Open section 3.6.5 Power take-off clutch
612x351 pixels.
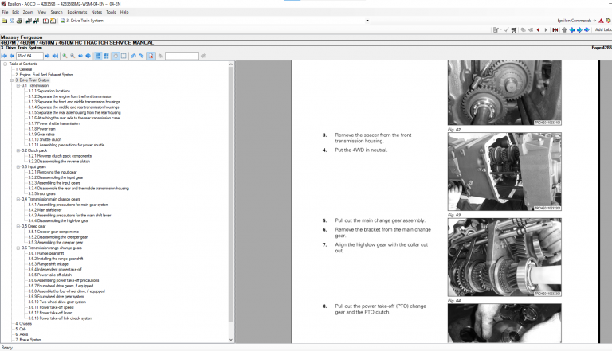[x=50, y=275]
